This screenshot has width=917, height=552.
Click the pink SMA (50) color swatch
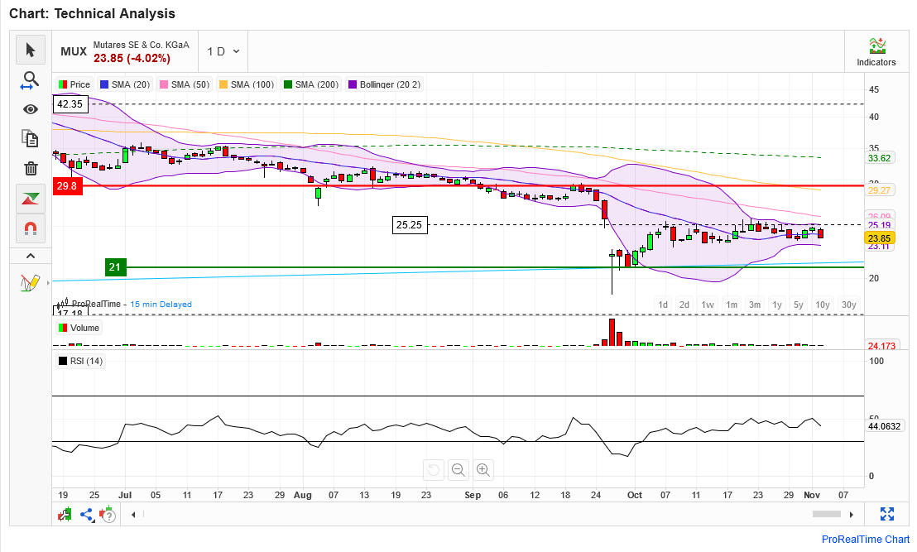164,84
